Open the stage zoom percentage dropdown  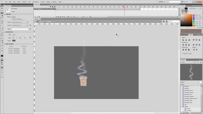(x=174, y=21)
